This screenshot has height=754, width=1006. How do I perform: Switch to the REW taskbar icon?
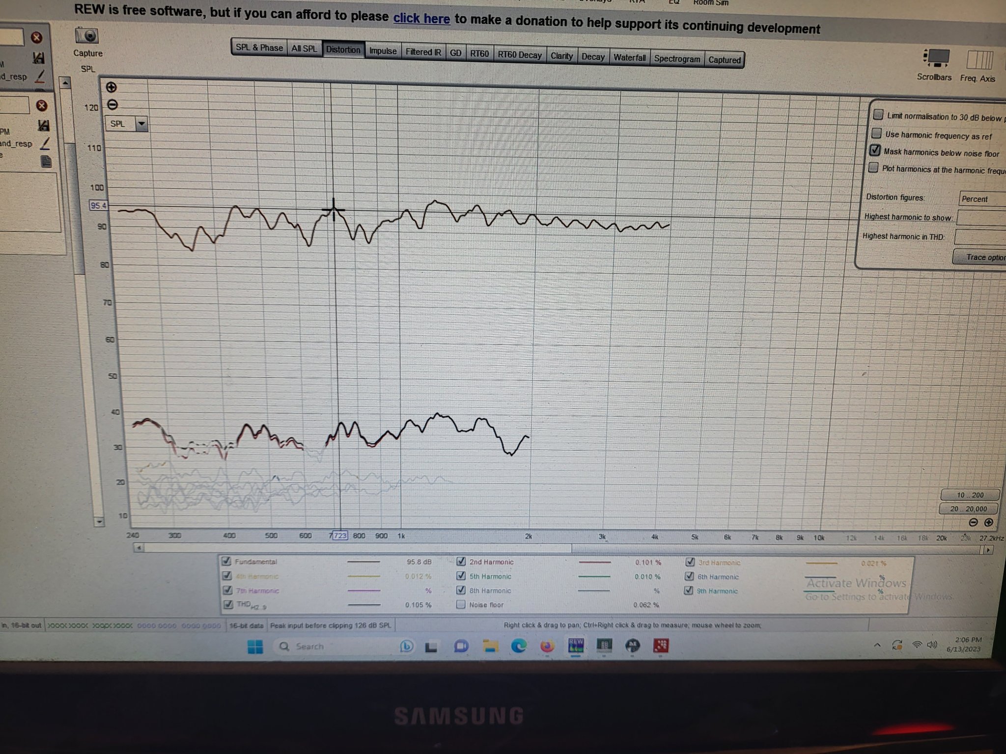[576, 645]
